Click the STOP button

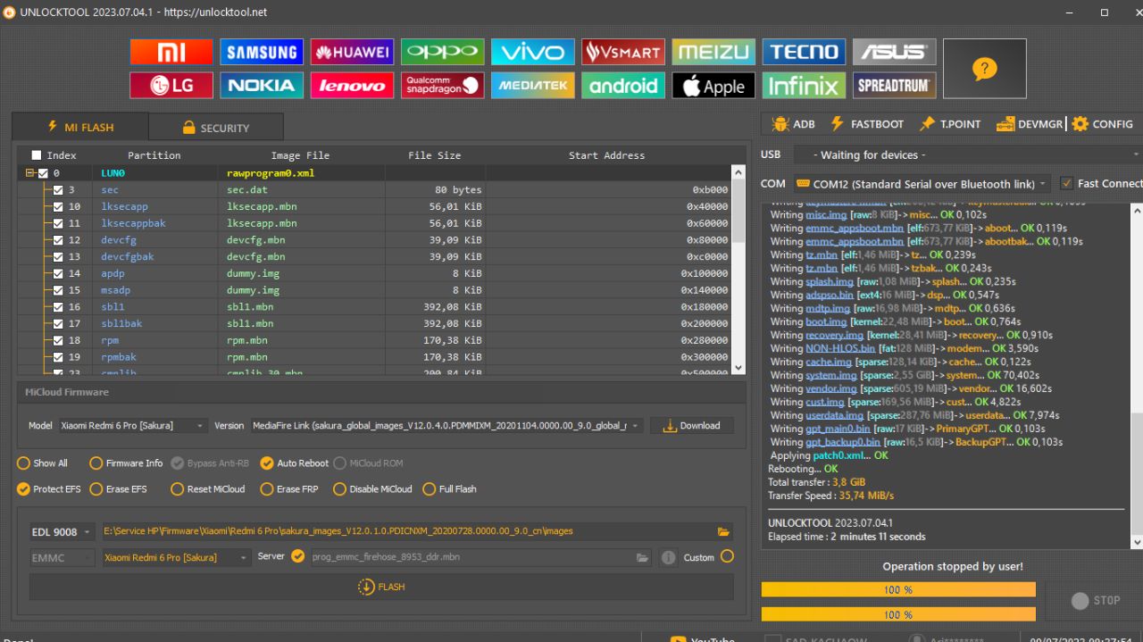click(x=1095, y=601)
